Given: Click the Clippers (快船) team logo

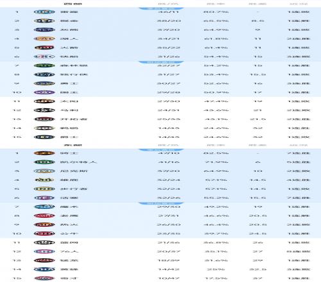Looking at the screenshot, I should tap(44, 56).
